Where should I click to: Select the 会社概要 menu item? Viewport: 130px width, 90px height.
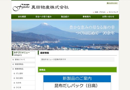tap(22, 17)
